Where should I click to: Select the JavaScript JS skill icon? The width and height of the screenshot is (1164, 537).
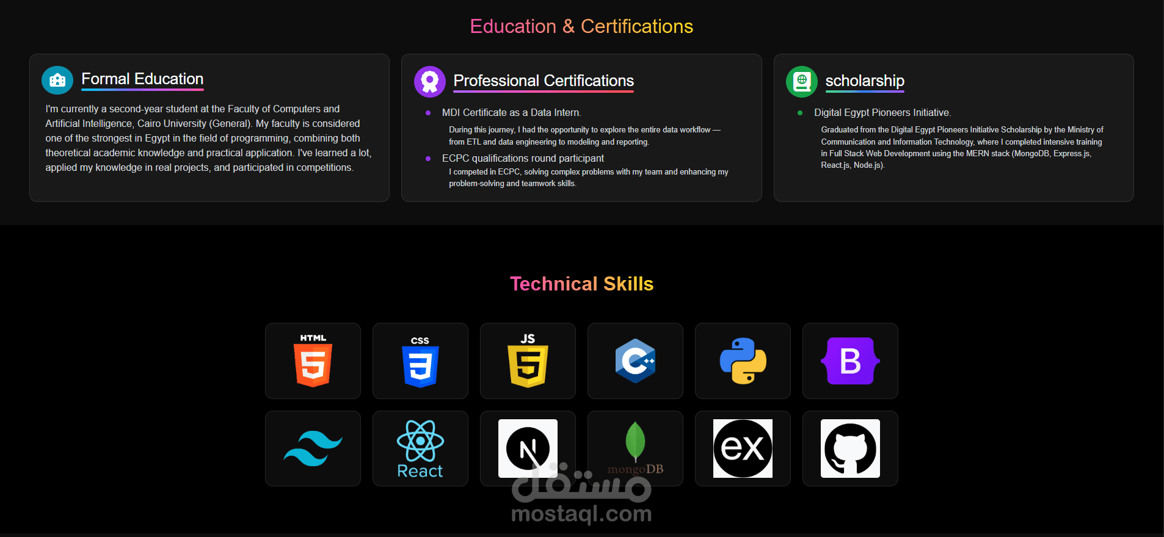(x=528, y=361)
